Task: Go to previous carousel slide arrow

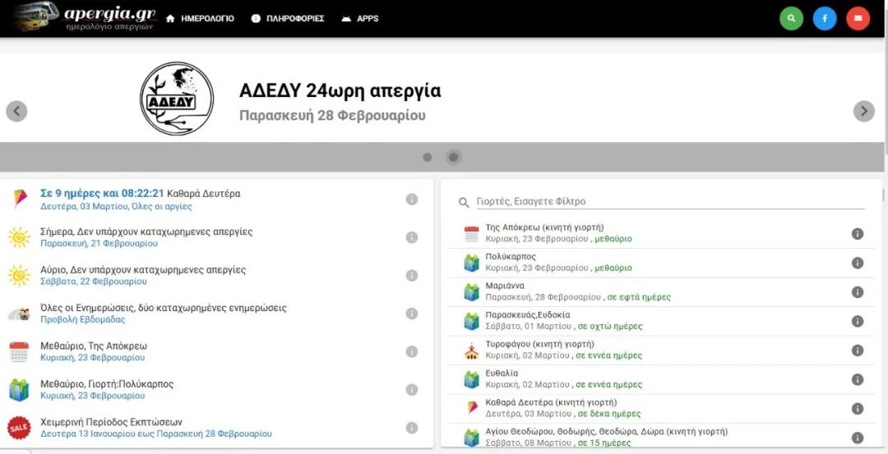Action: [16, 111]
